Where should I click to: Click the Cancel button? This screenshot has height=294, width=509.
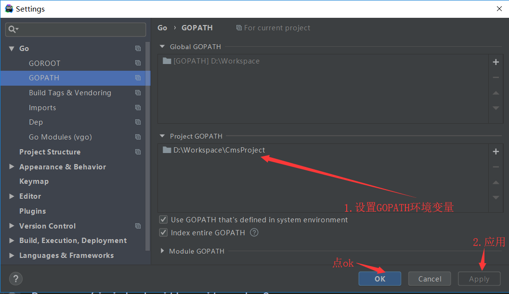(430, 279)
